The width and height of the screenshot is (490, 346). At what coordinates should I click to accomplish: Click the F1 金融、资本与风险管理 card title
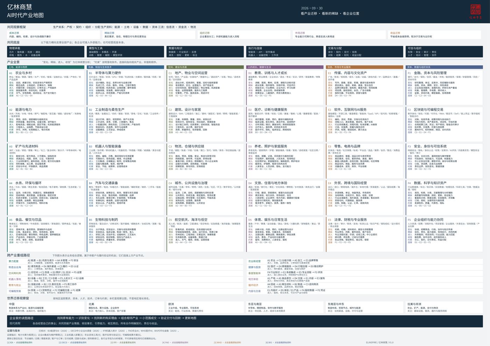click(x=427, y=73)
